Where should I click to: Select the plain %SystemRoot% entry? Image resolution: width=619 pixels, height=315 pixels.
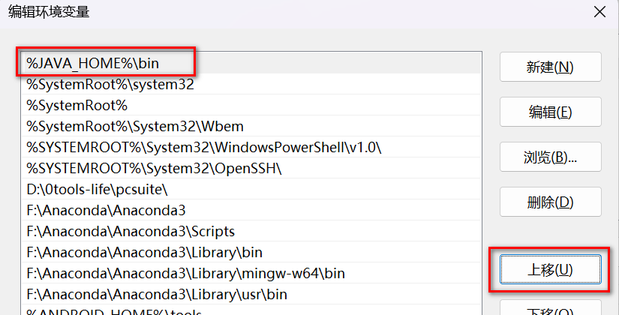251,105
